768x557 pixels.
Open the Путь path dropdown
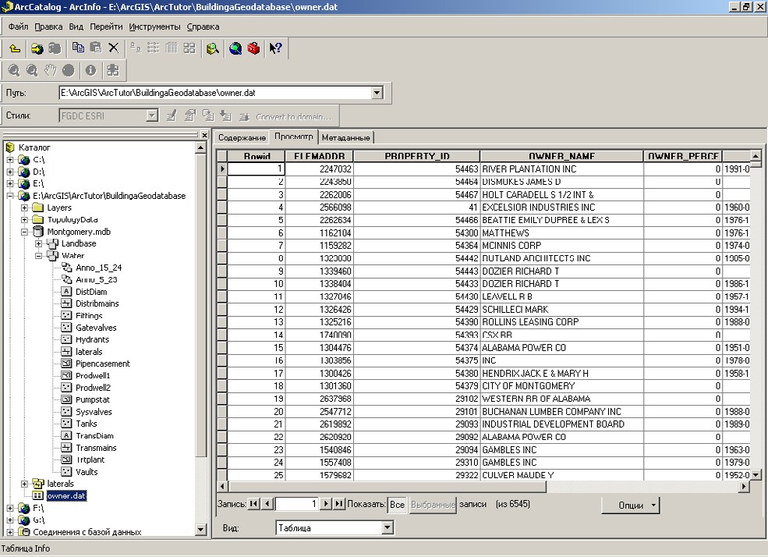(377, 93)
